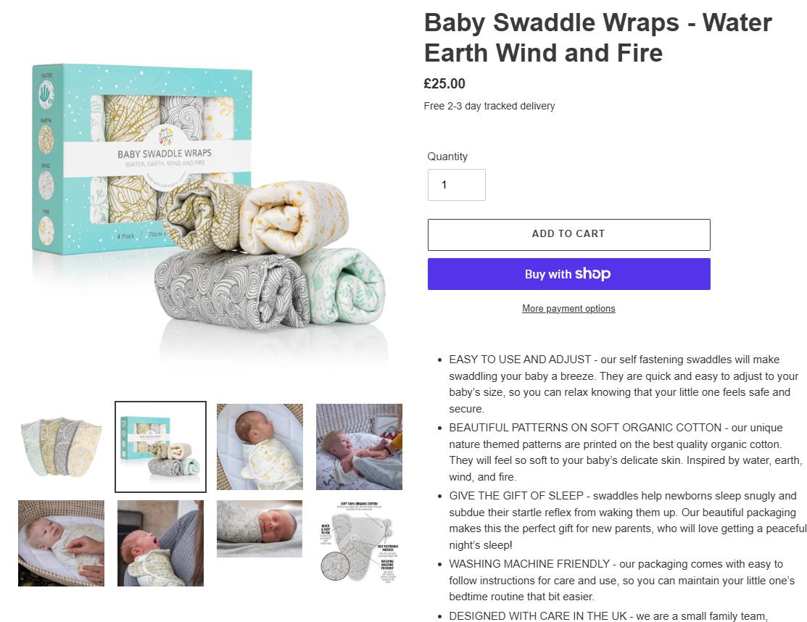The height and width of the screenshot is (622, 807).
Task: Select thumbnail of baby in wicker basket
Action: tap(61, 543)
